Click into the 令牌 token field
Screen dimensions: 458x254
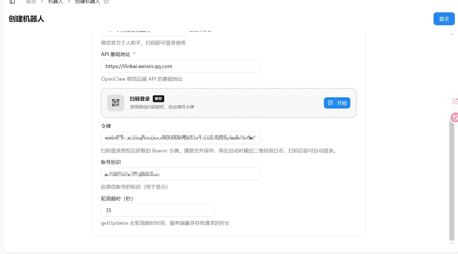tap(181, 138)
